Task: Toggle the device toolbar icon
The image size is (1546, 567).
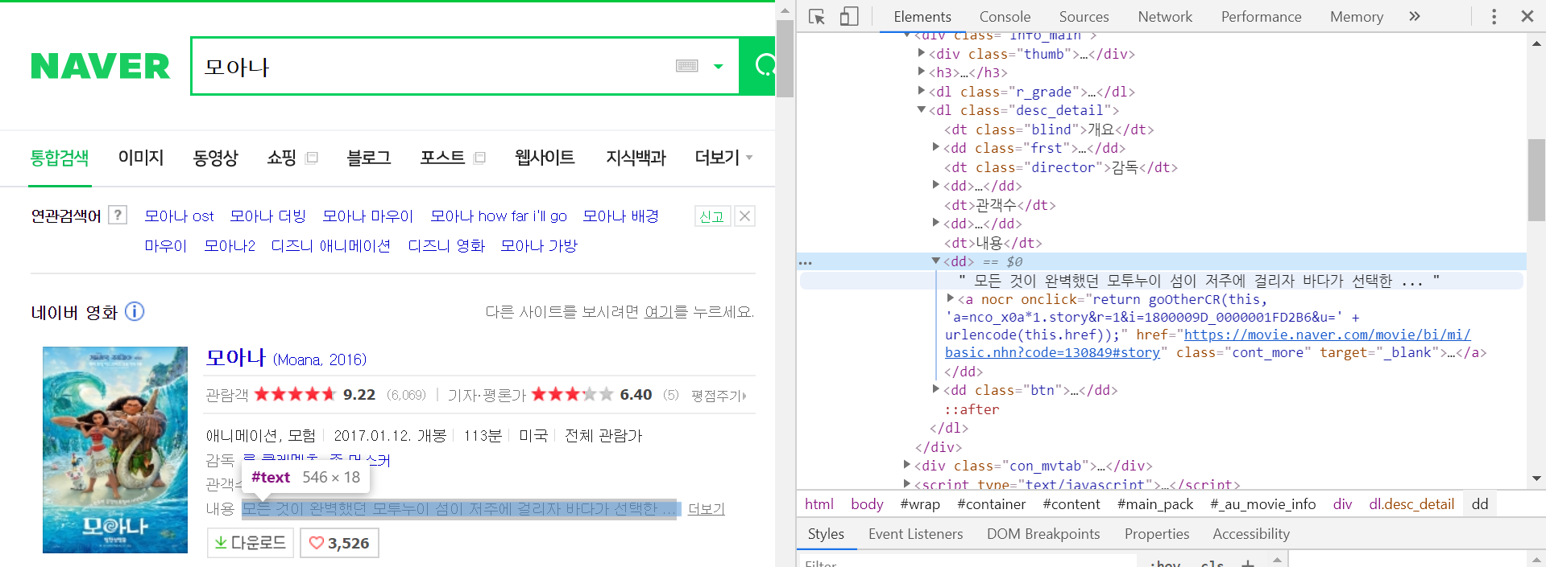Action: pyautogui.click(x=849, y=16)
